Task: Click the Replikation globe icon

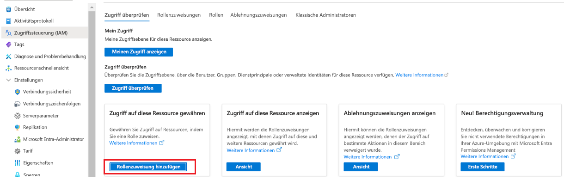Action: [x=18, y=127]
